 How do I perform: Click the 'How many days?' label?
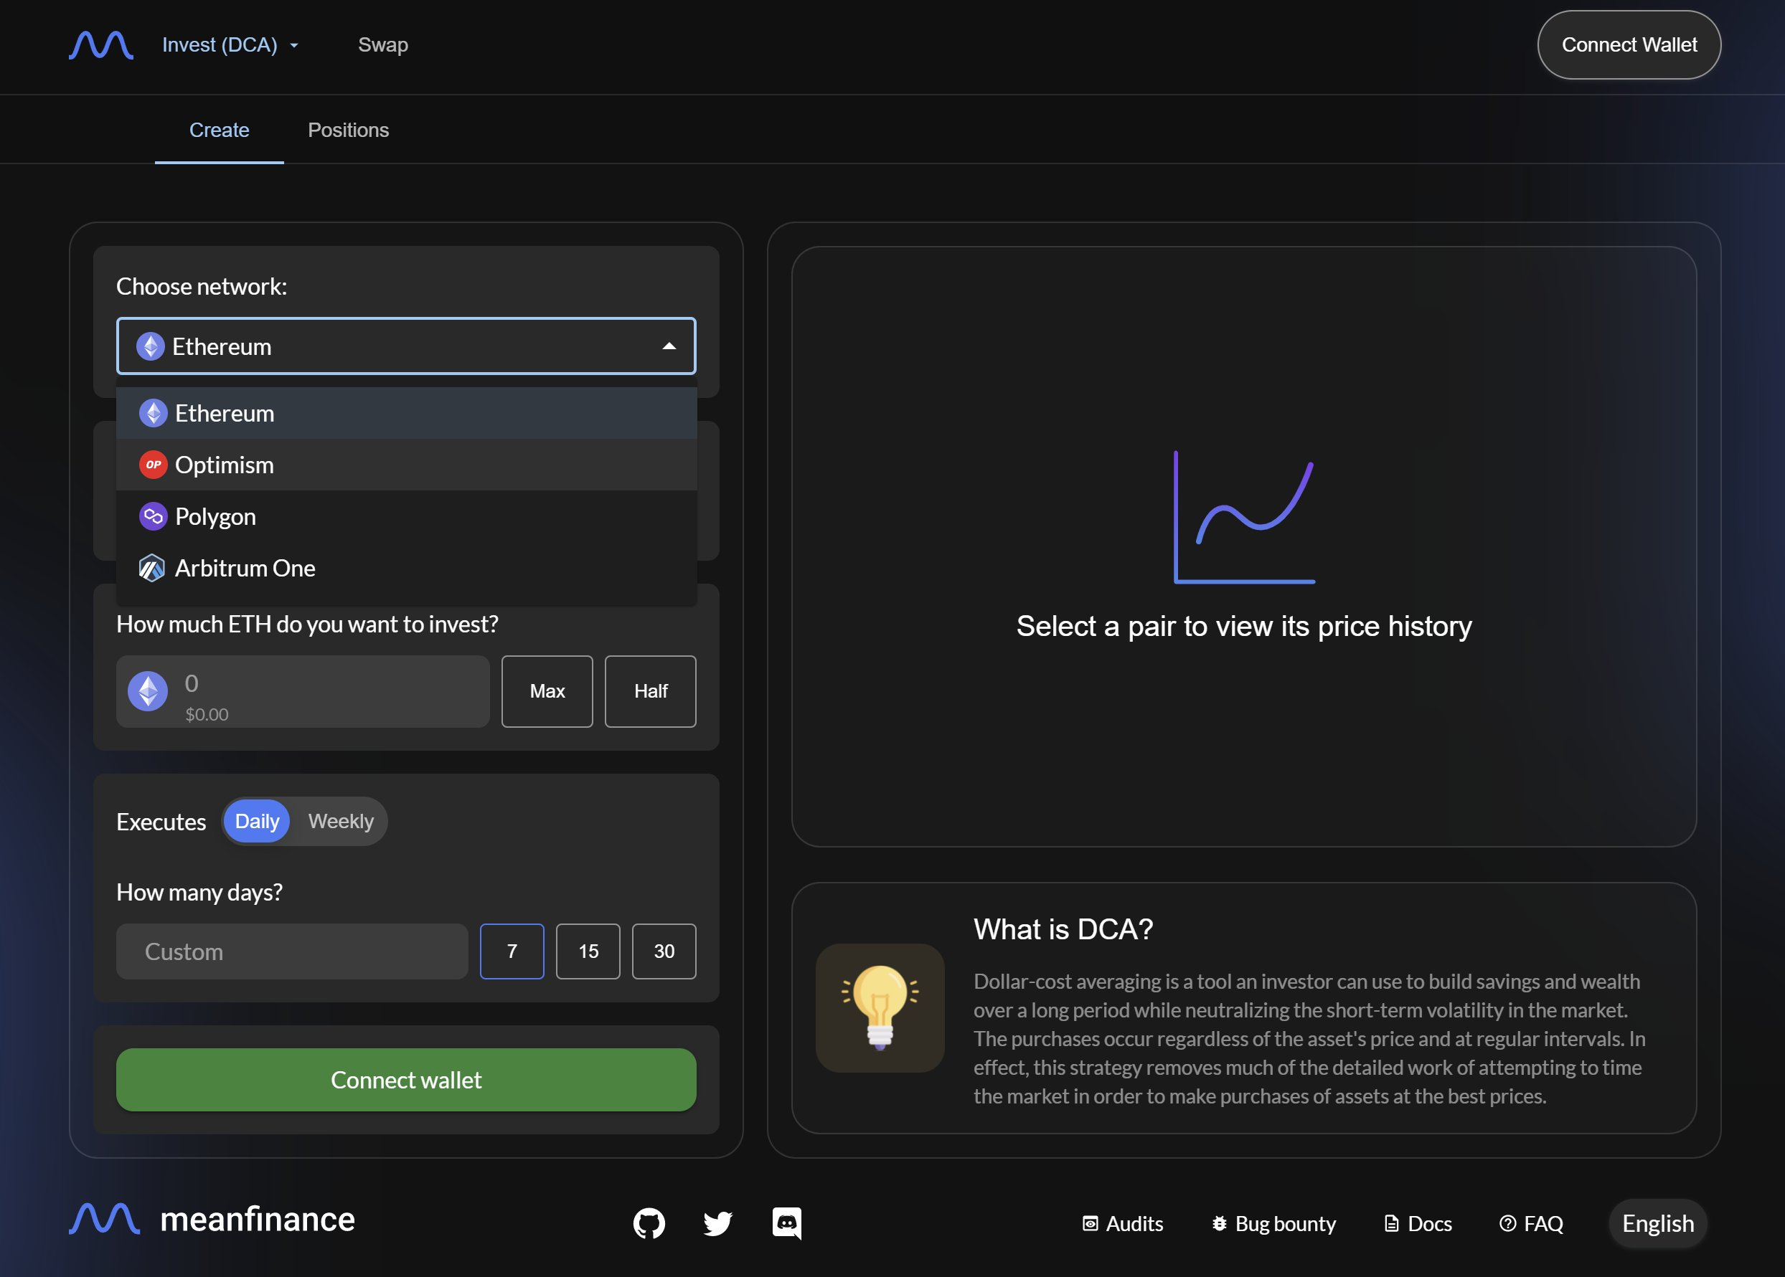199,893
